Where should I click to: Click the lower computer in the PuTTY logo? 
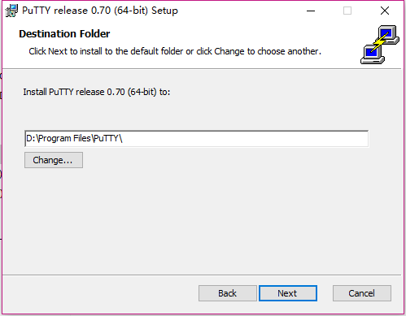click(x=373, y=55)
